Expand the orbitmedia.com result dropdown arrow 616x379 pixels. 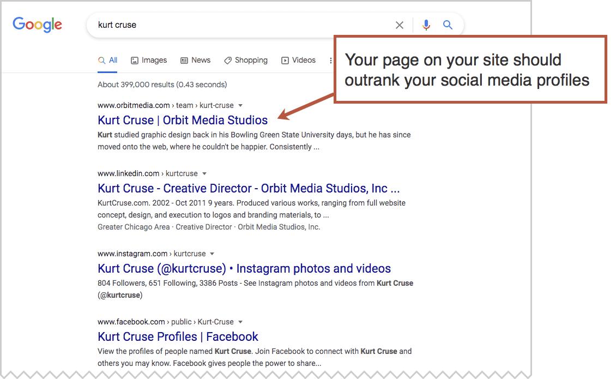240,105
